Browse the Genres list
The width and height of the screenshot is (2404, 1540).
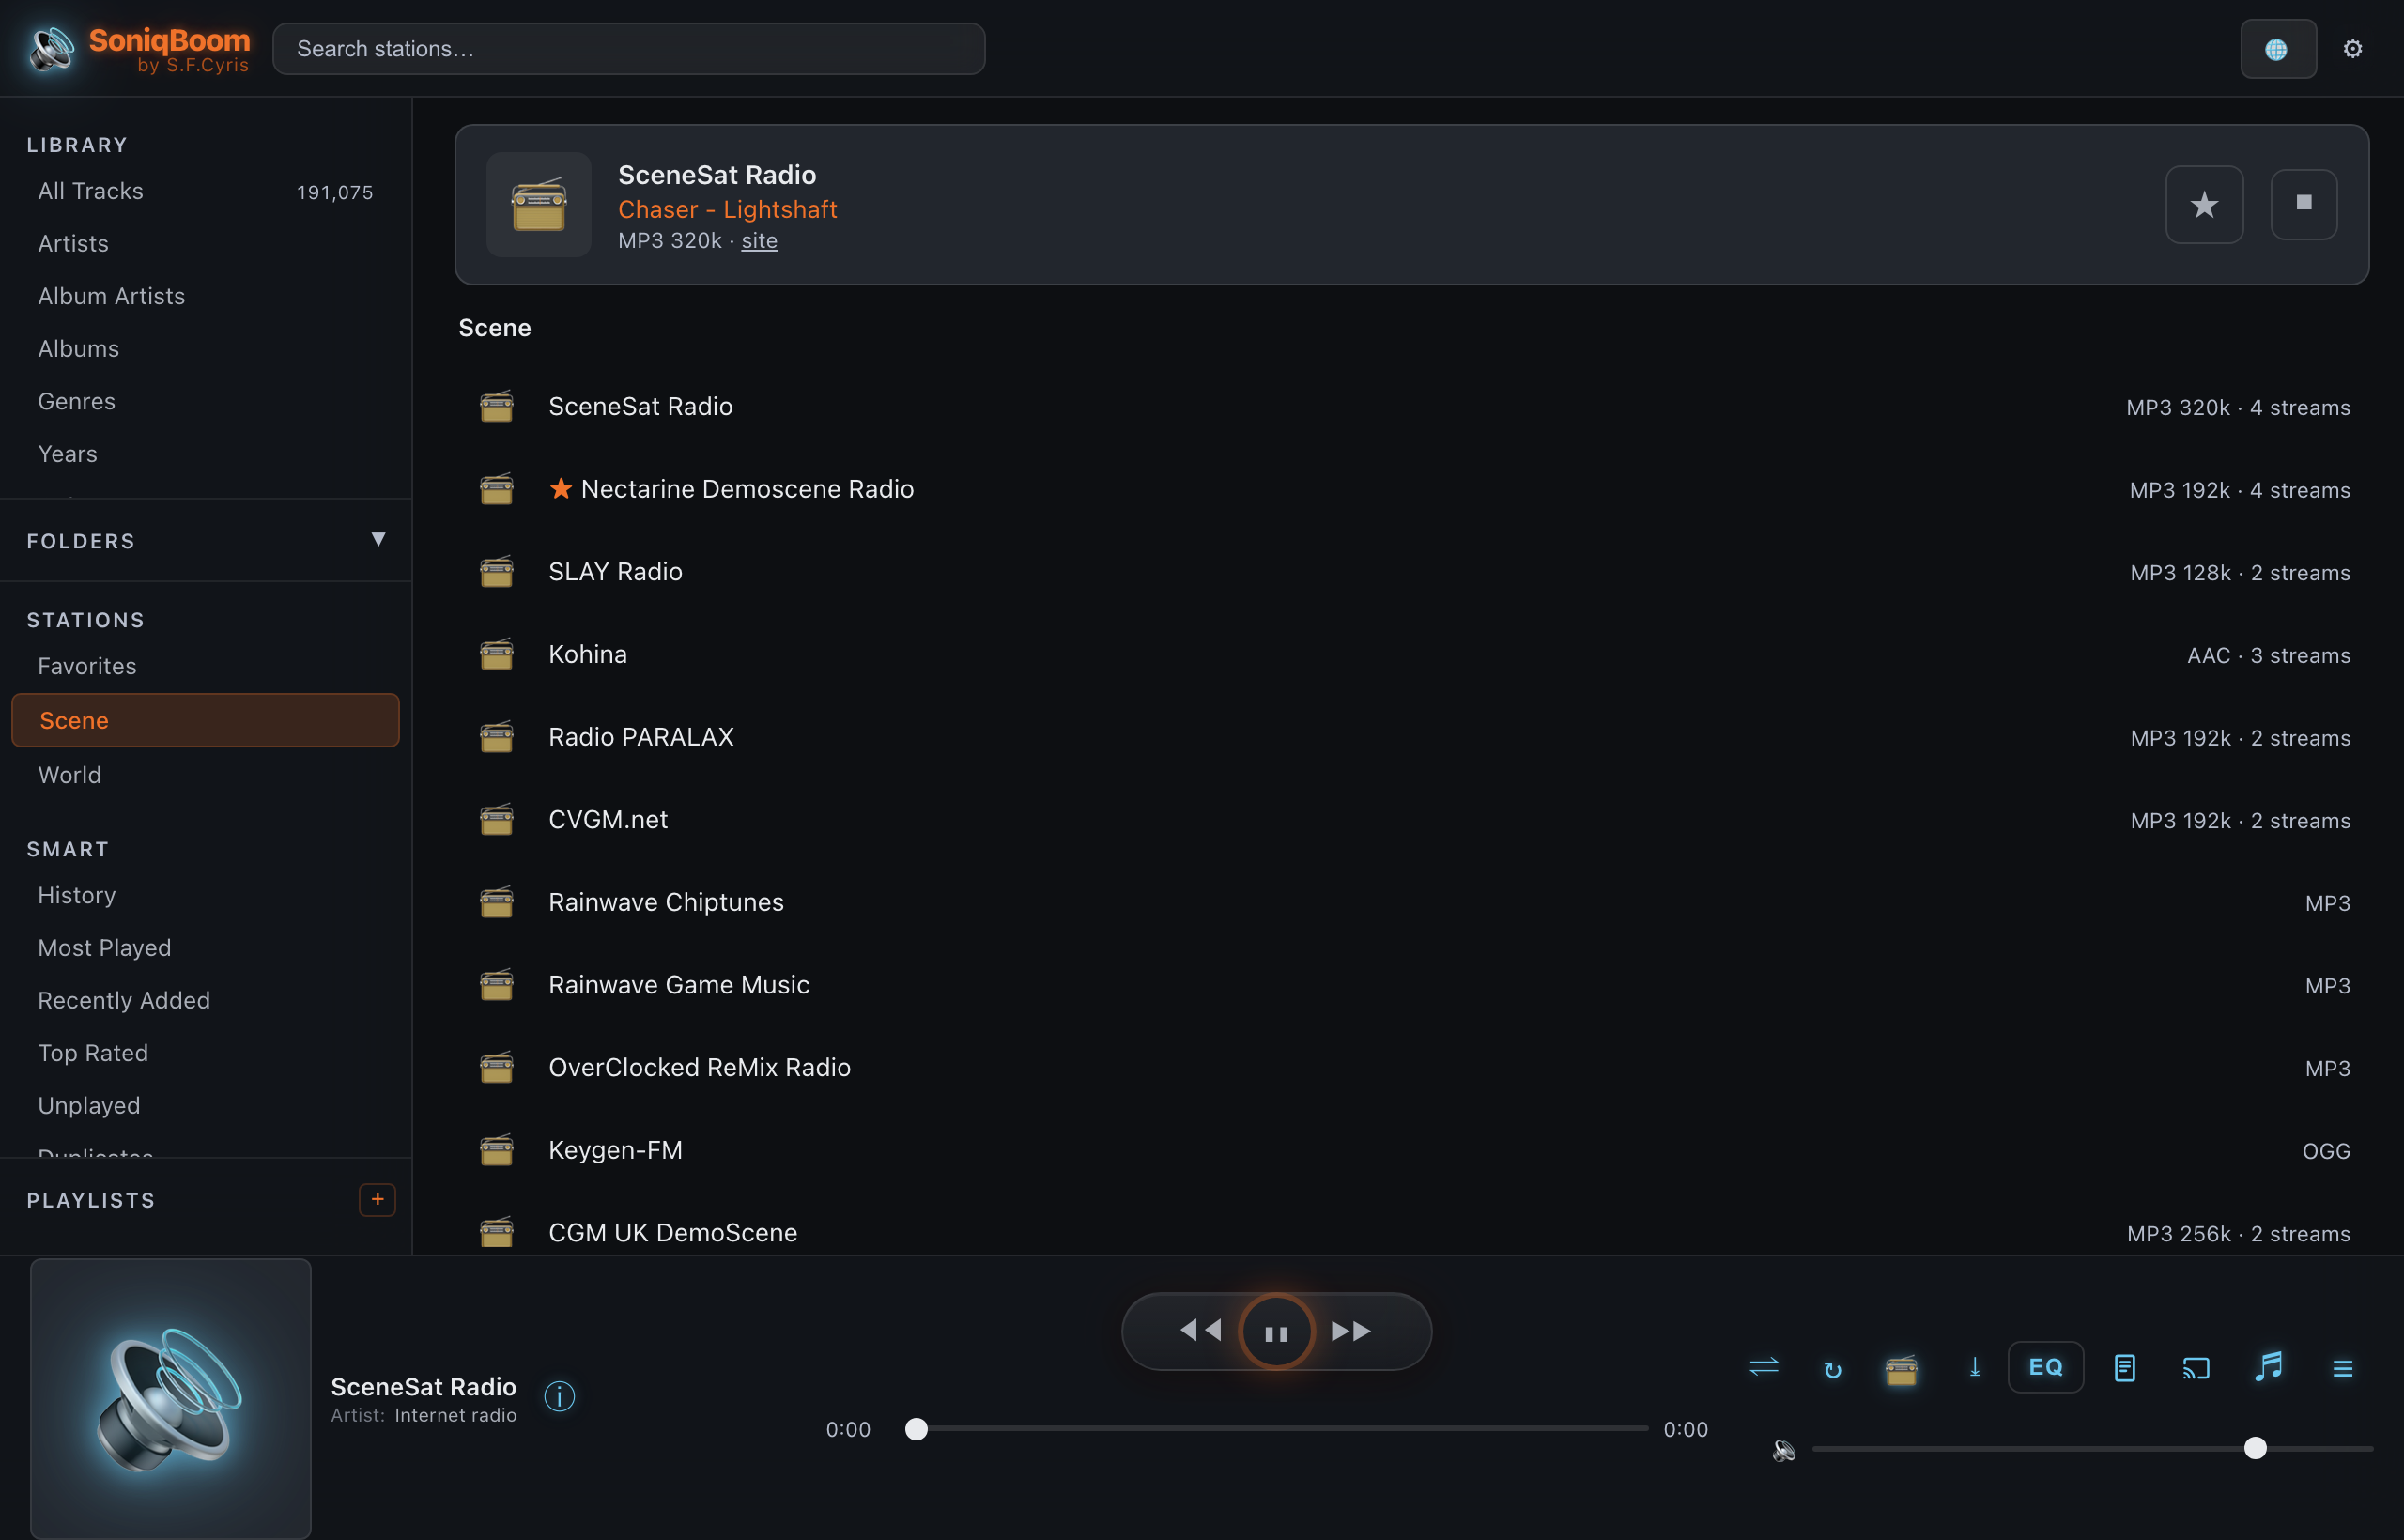pos(205,401)
